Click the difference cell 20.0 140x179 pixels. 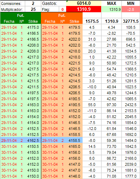(92, 51)
